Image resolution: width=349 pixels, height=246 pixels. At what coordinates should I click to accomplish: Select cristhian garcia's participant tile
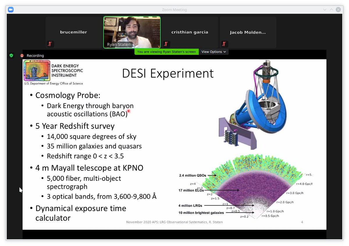190,32
